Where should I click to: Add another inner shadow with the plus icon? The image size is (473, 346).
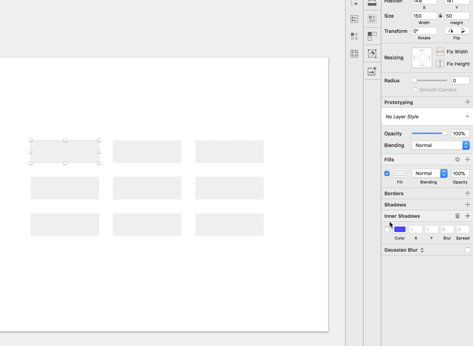tap(467, 216)
